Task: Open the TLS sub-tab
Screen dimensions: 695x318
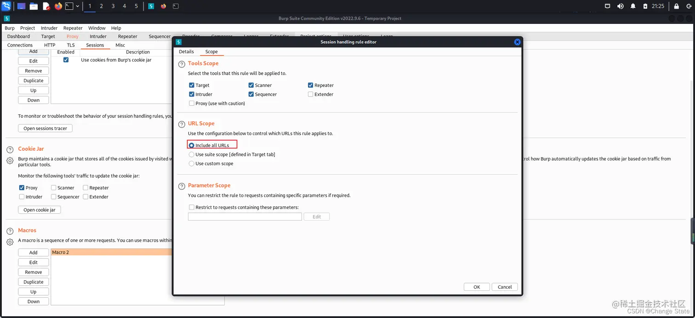Action: tap(70, 45)
